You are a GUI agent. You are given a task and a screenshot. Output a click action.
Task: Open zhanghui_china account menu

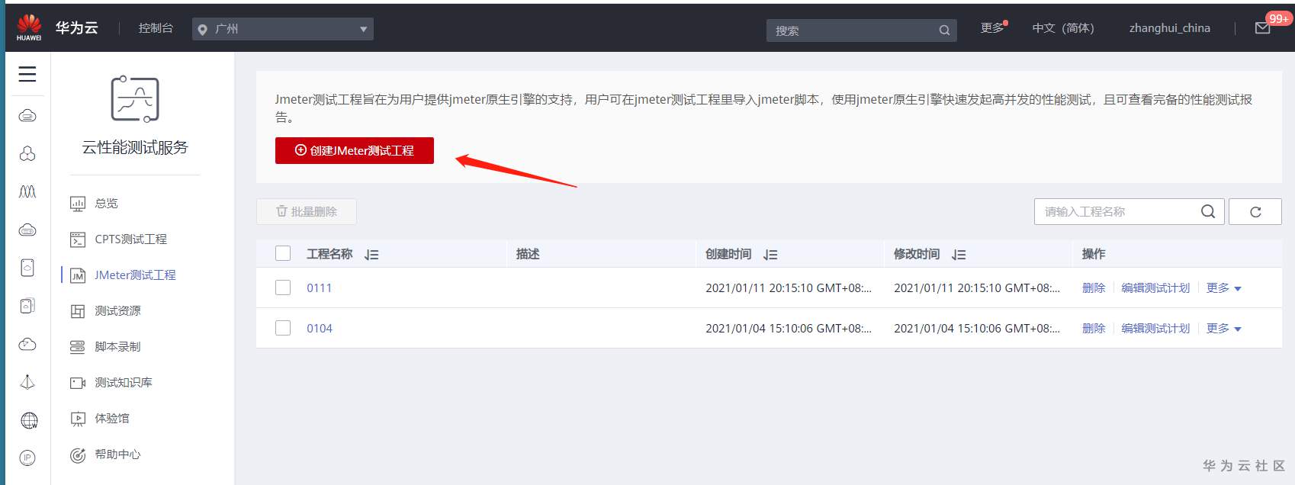(1170, 28)
